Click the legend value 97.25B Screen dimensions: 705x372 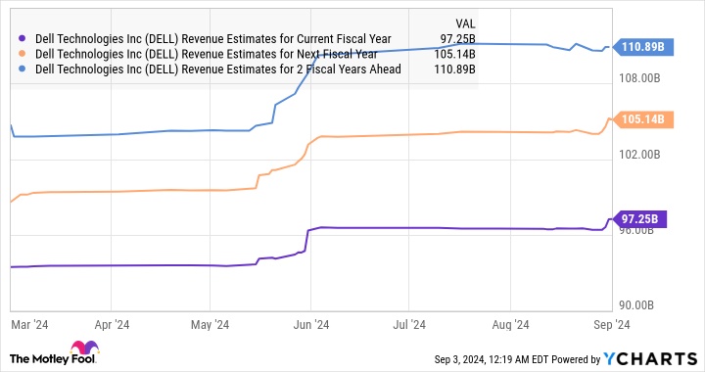[457, 39]
